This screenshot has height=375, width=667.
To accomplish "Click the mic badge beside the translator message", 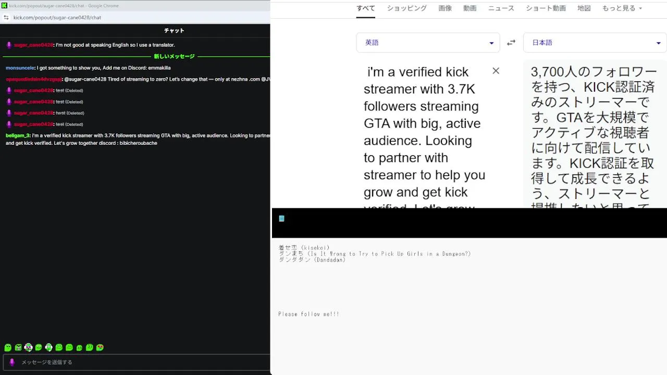I will pos(9,45).
